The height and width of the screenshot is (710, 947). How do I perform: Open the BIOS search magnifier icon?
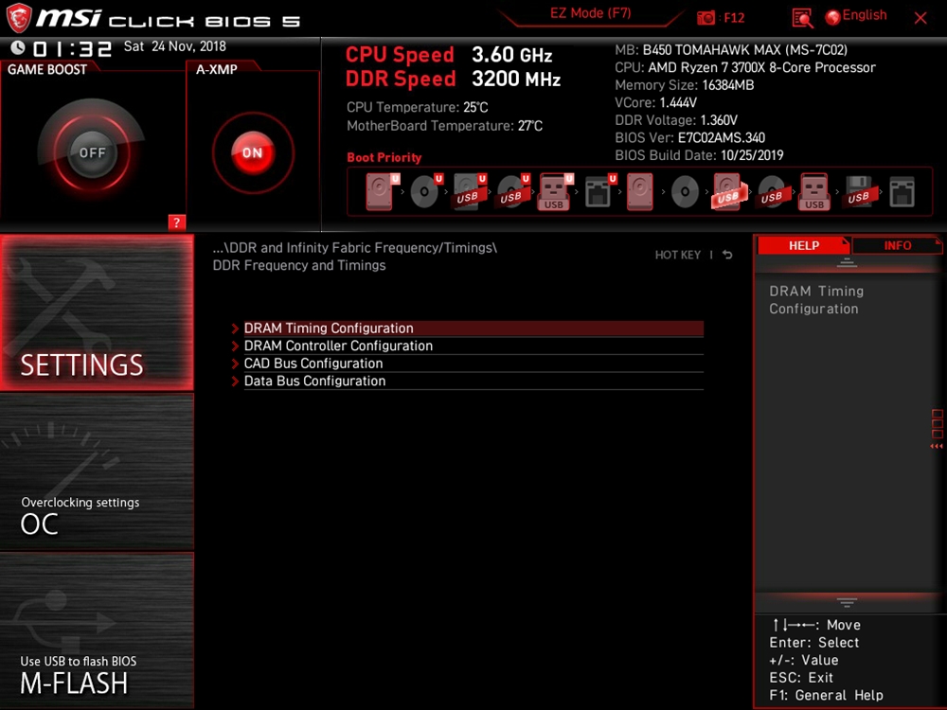(x=802, y=18)
